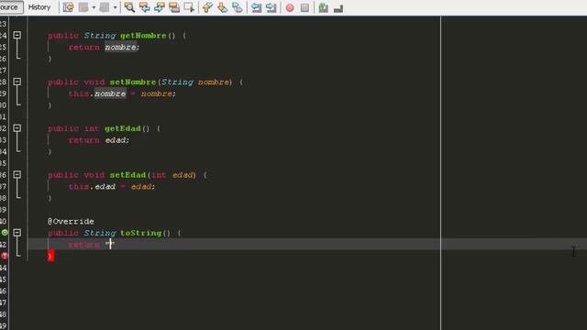Jump to Next Bookmark with down-arrow icon

(222, 7)
